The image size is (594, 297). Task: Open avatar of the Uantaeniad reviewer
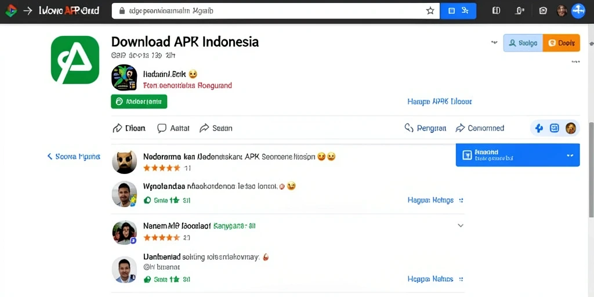tap(125, 269)
